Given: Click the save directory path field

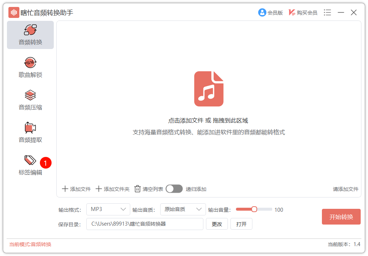Looking at the screenshot, I should 145,224.
